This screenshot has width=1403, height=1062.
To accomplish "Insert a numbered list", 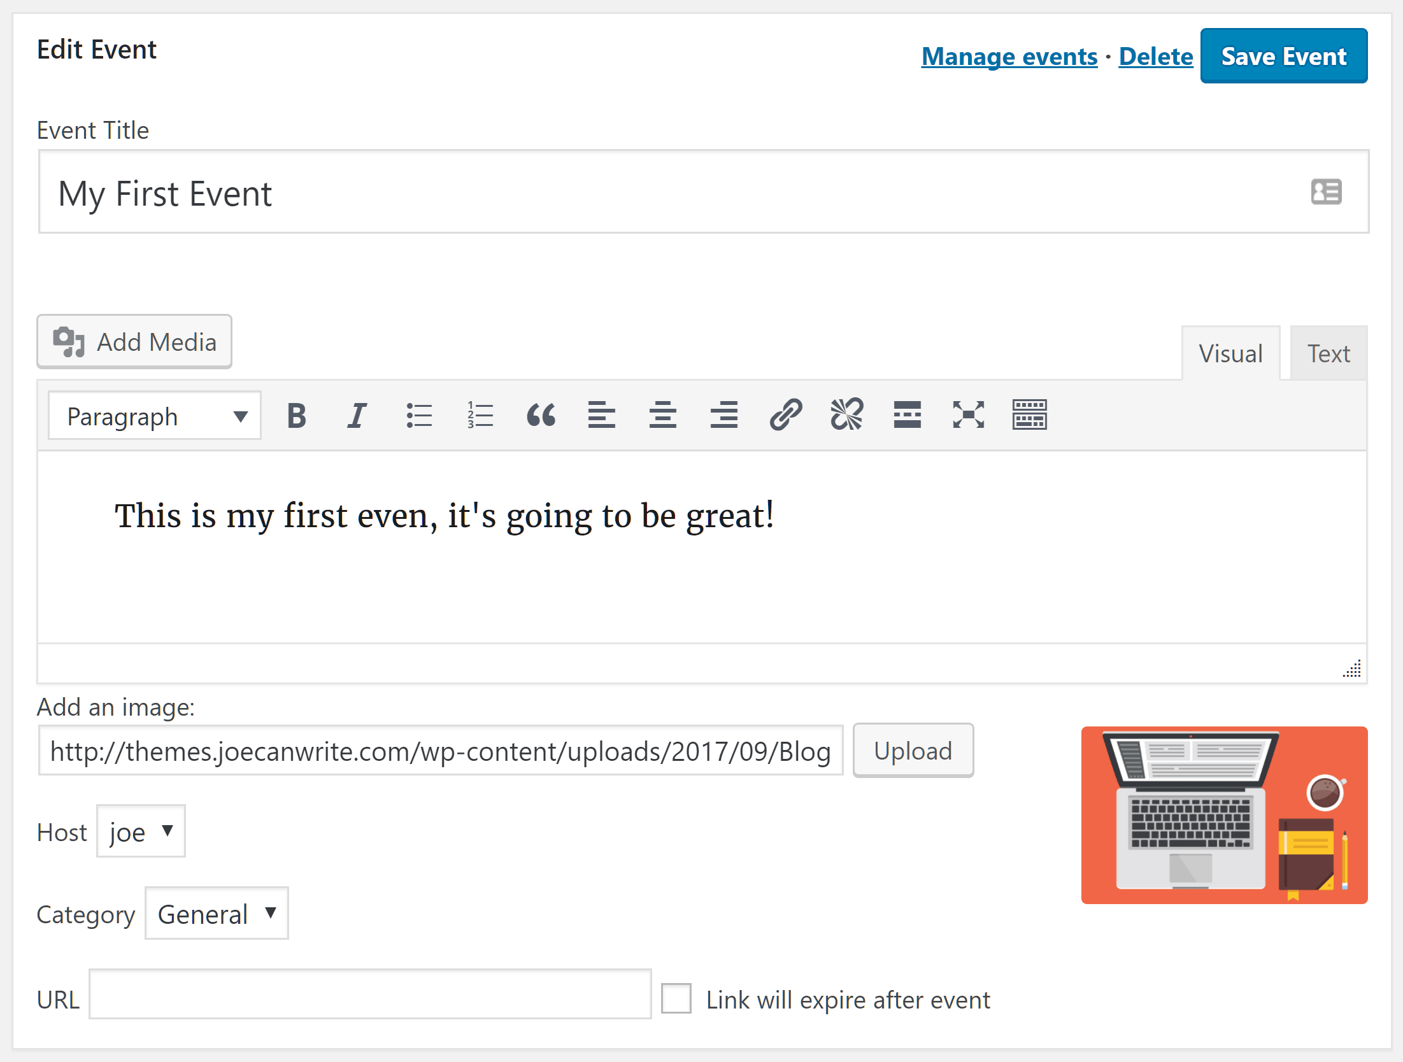I will 480,415.
